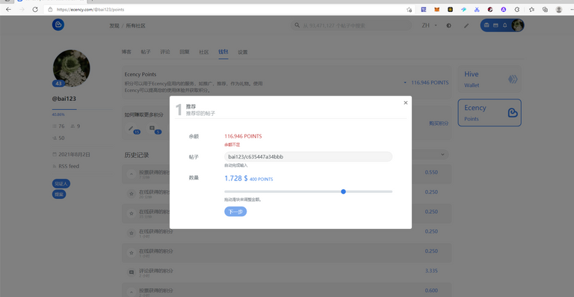Click the star icon beside 0.250 at 20 分钟

[x=132, y=193]
